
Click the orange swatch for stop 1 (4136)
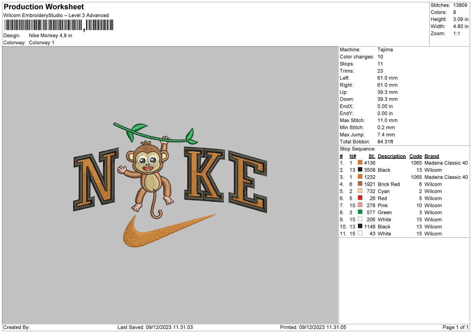tap(360, 163)
